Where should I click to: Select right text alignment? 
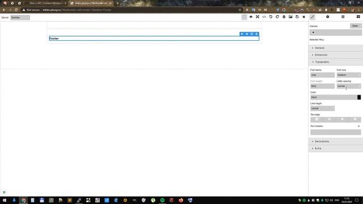click(x=342, y=120)
